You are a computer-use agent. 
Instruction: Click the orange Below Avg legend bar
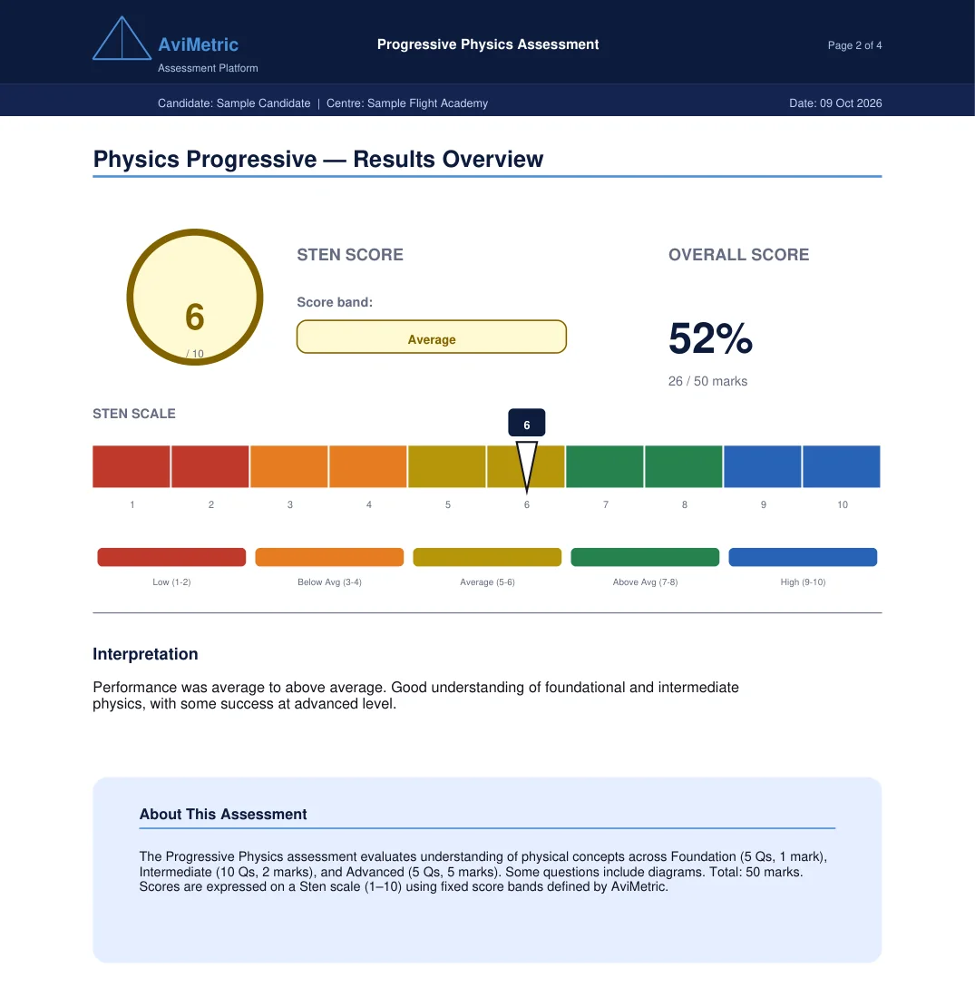(329, 557)
